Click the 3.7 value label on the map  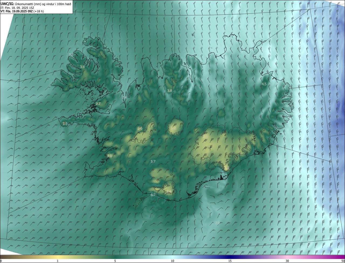[98, 104]
